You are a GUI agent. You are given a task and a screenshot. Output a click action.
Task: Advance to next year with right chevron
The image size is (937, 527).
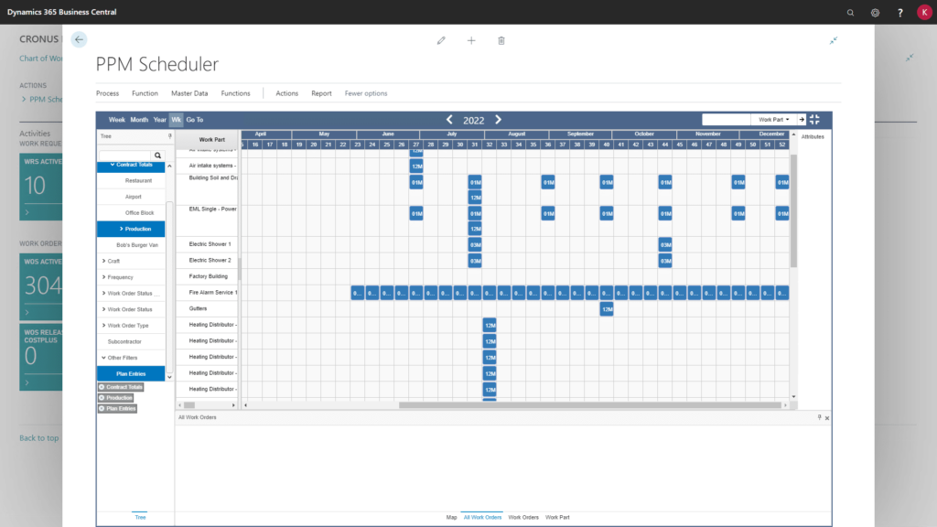(x=498, y=120)
